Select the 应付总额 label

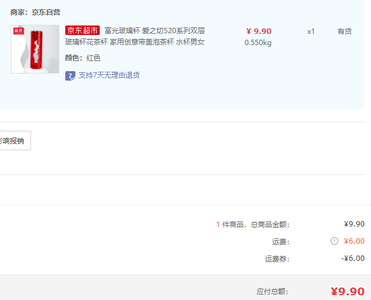click(272, 292)
